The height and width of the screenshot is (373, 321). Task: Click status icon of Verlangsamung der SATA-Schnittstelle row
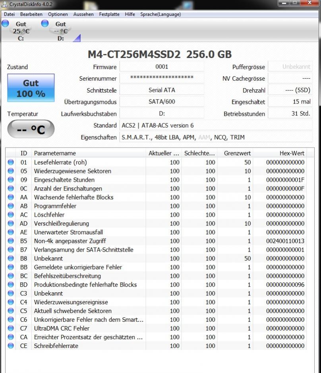(11, 250)
